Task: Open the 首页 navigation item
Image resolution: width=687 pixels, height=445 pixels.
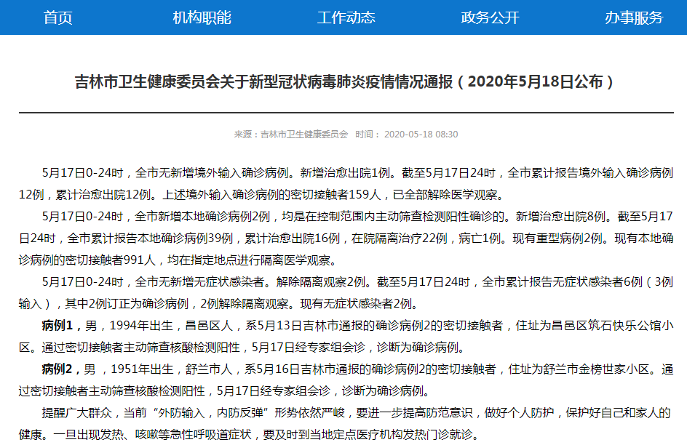Action: (57, 17)
